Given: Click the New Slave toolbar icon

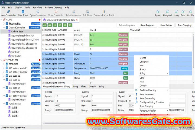Looking at the screenshot, I should tap(23, 12).
